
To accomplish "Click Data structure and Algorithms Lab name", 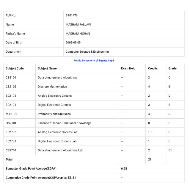I will tap(60, 150).
